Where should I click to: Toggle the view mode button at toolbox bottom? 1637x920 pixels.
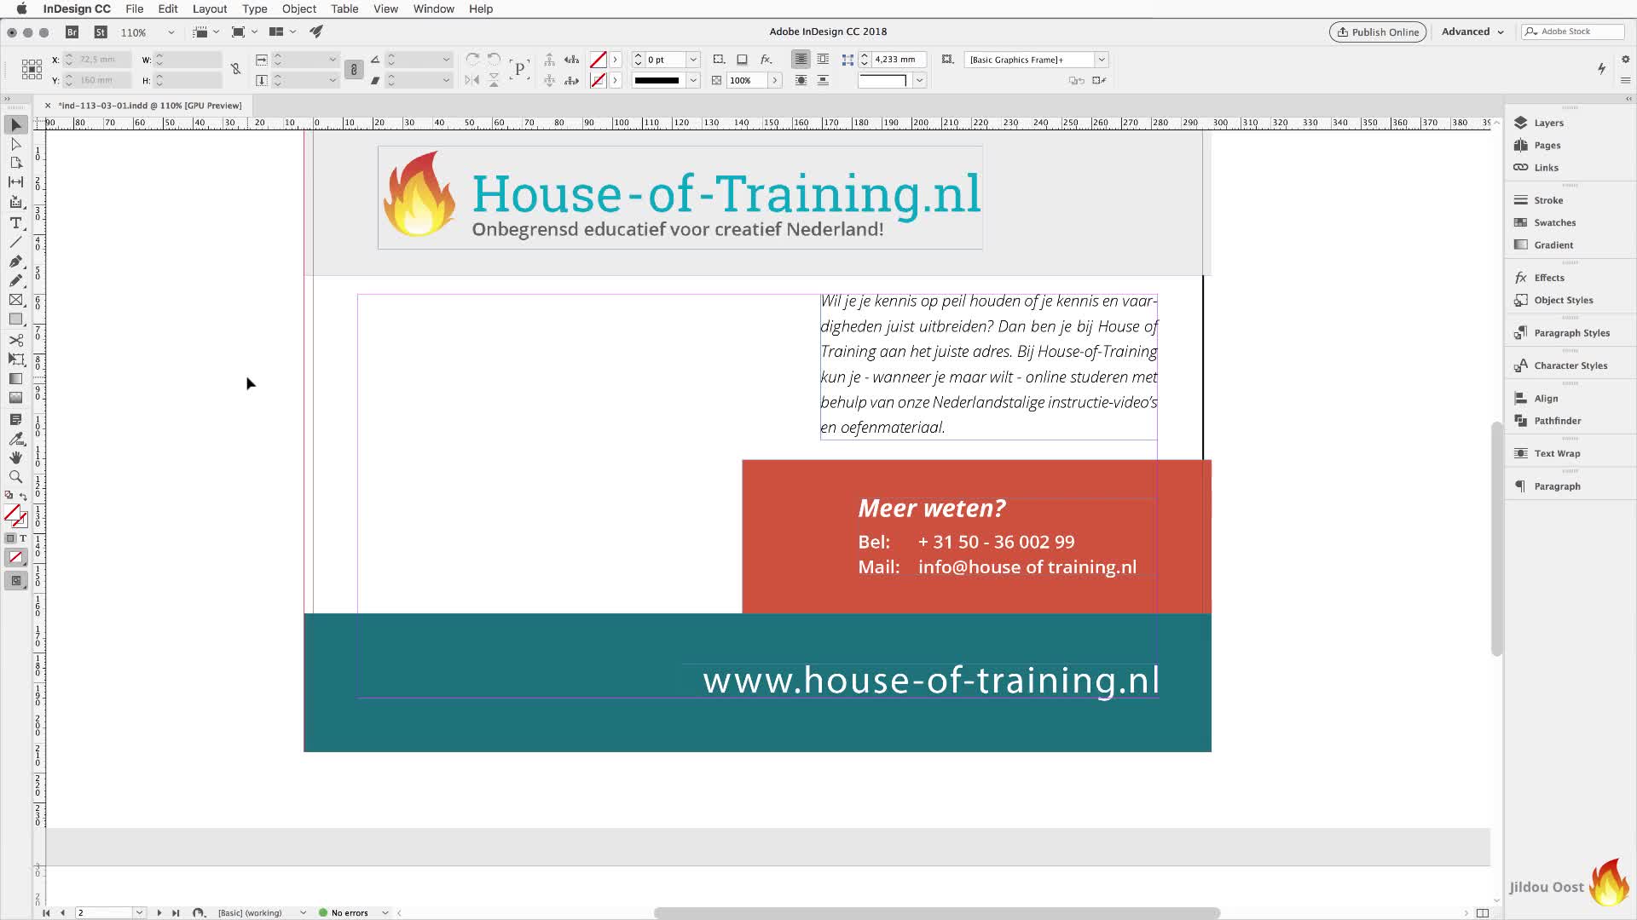pos(15,581)
